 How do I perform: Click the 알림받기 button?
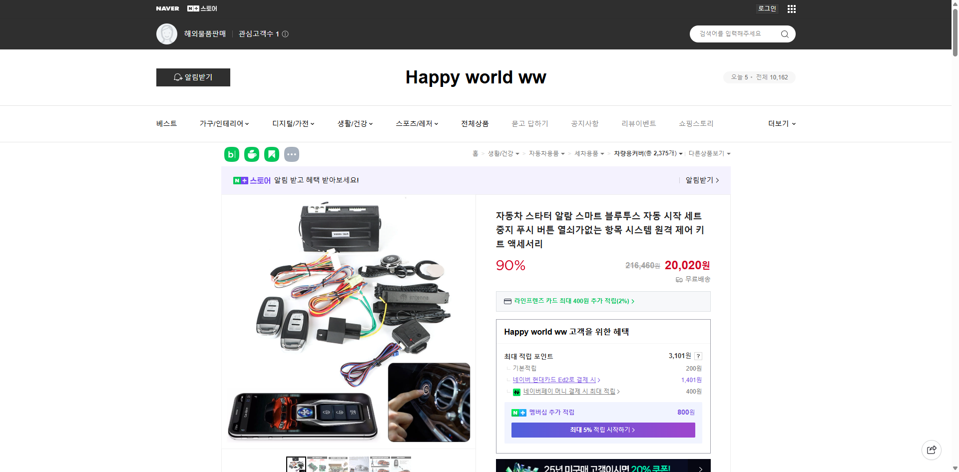[193, 77]
